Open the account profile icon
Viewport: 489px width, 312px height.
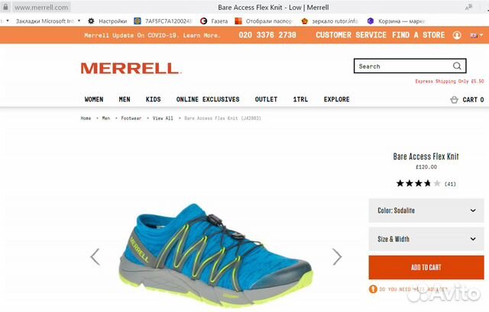[x=457, y=35]
